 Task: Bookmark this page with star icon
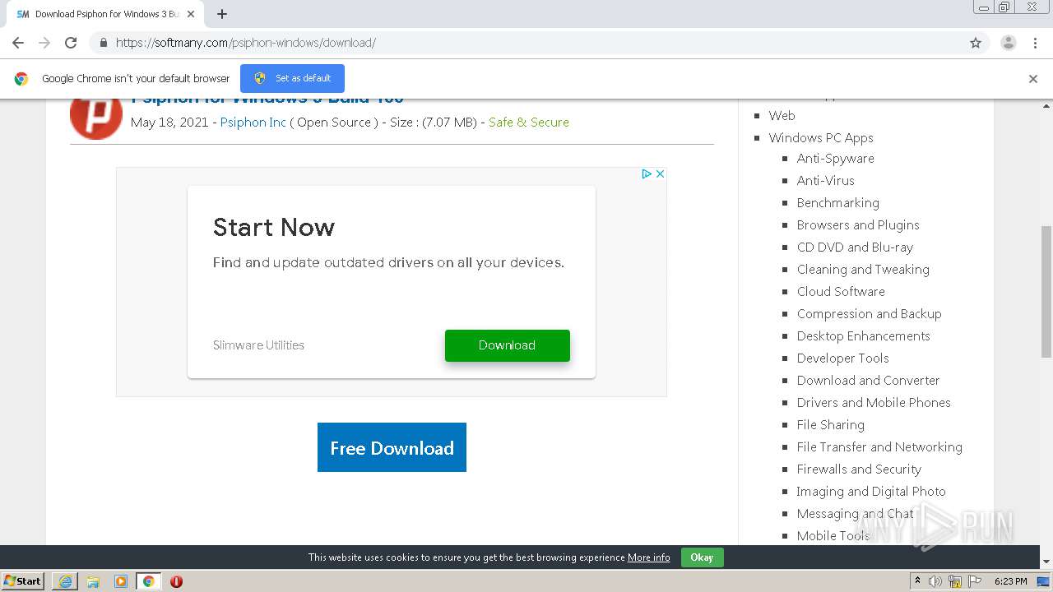pos(976,43)
